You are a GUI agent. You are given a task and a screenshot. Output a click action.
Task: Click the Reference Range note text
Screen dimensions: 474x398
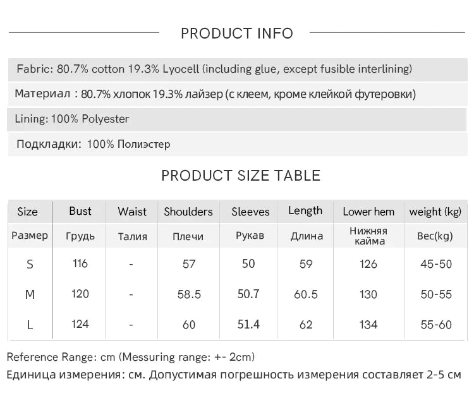point(131,357)
